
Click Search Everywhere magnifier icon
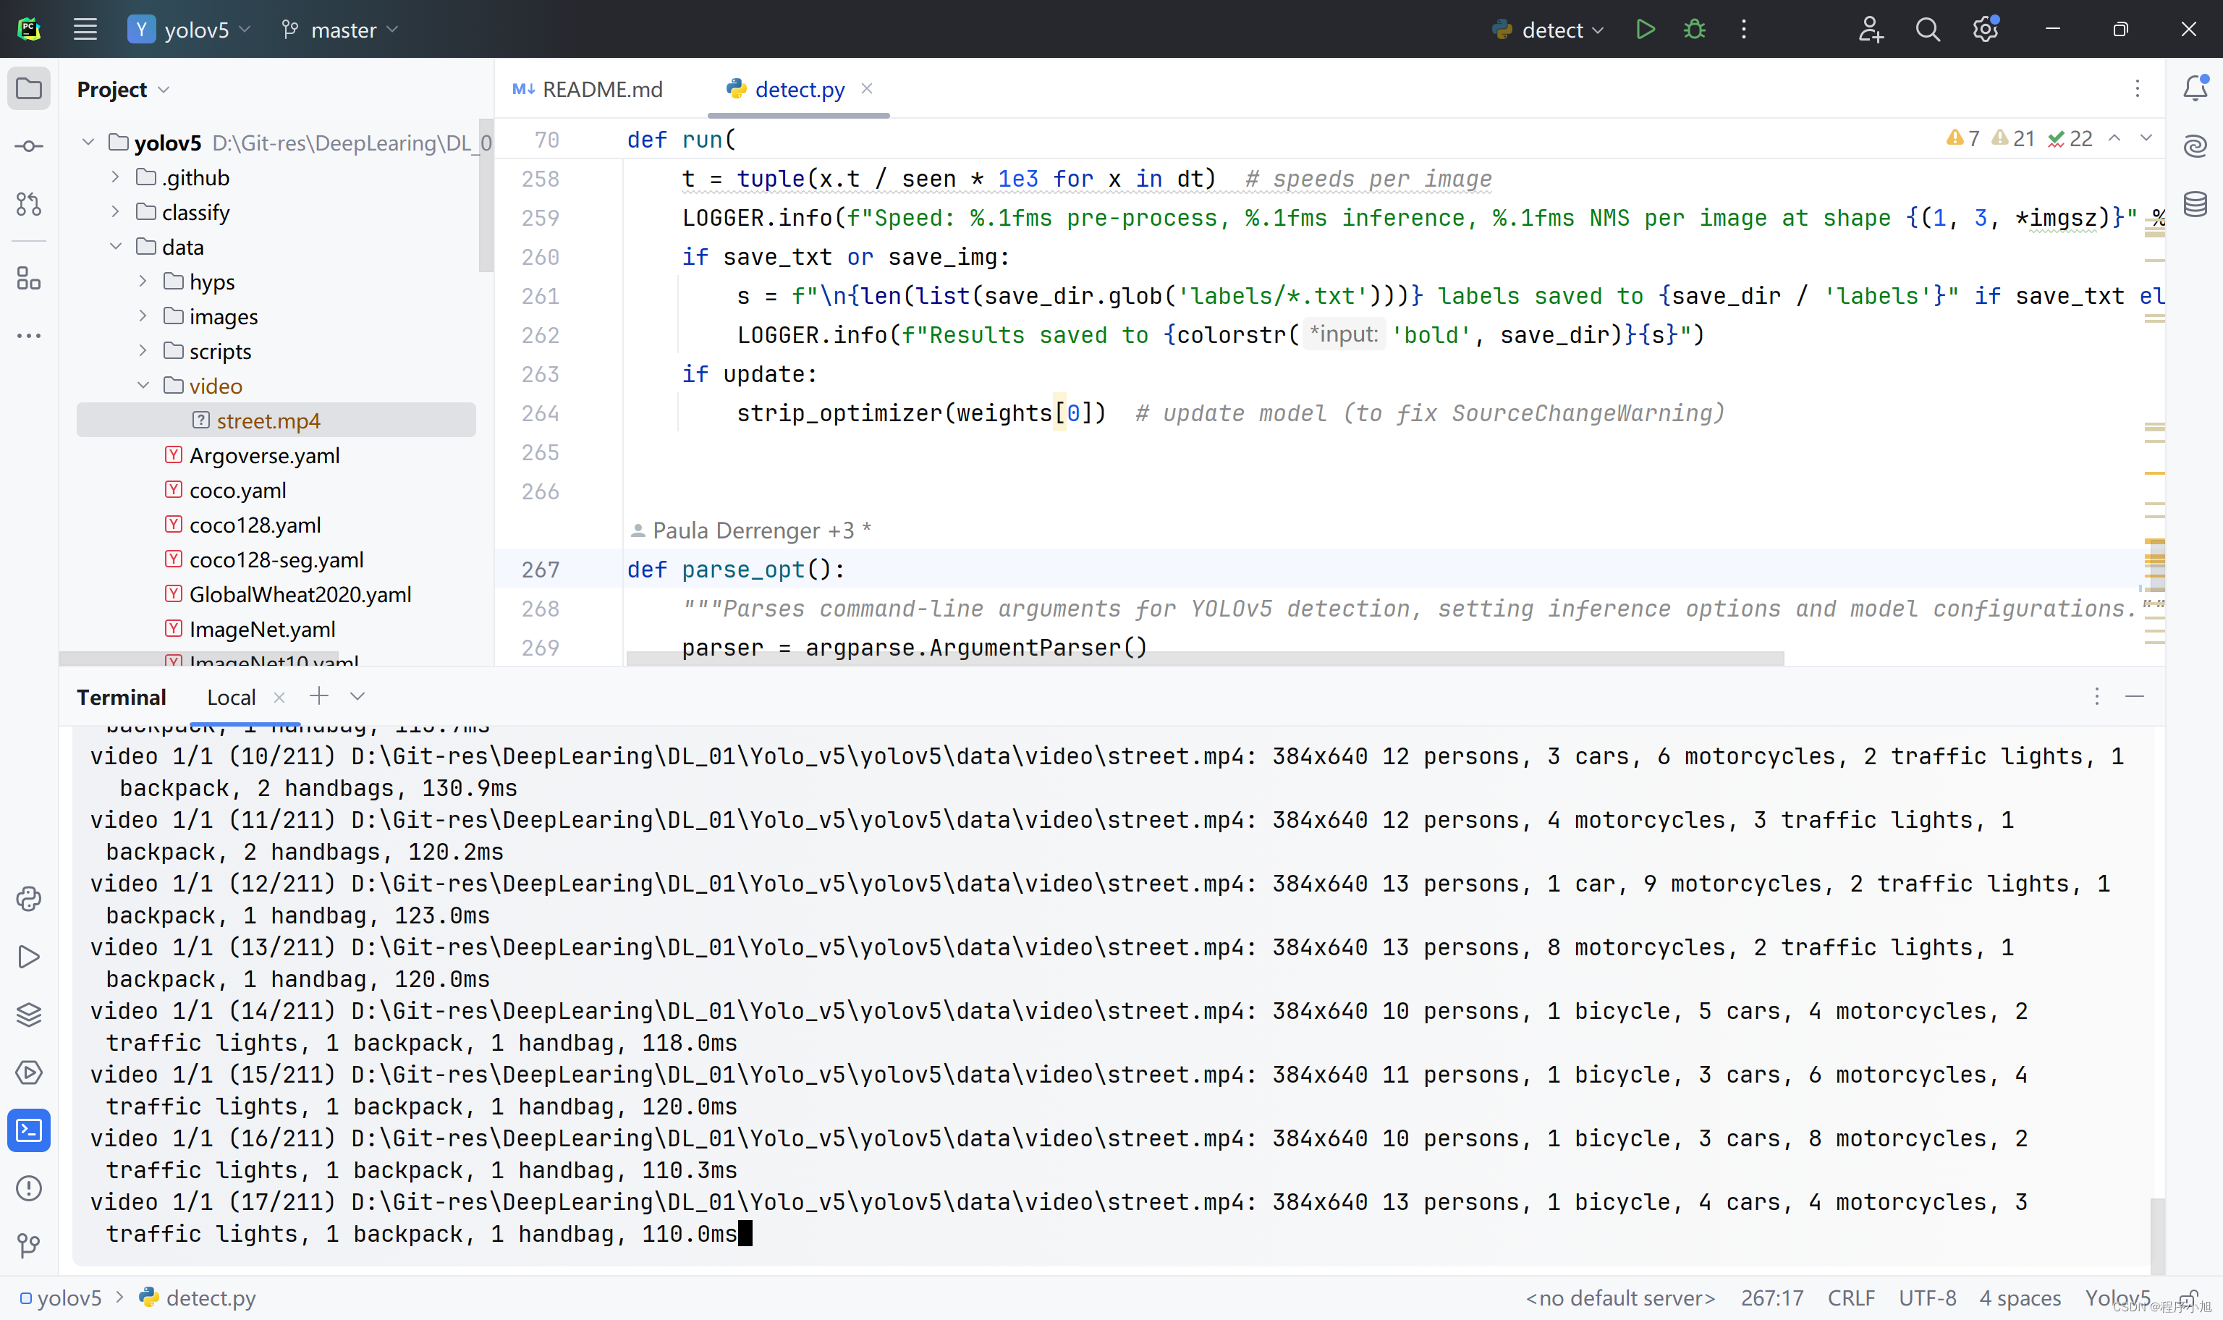(1927, 30)
